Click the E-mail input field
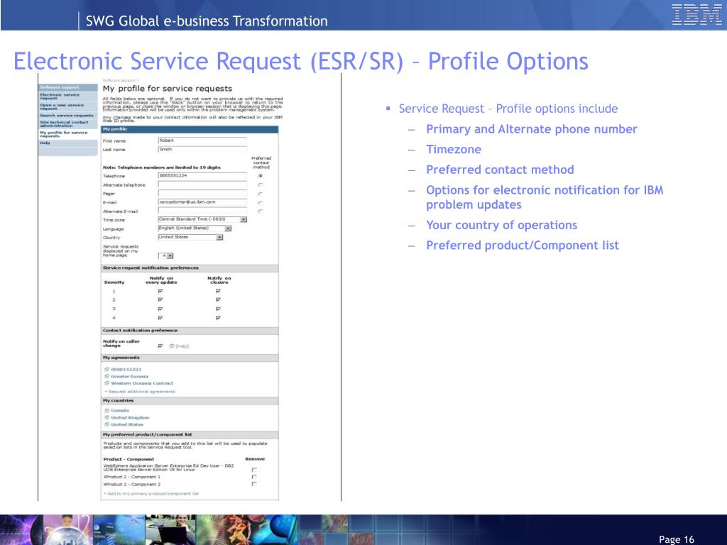Viewport: 727px width, 545px height. [x=202, y=202]
